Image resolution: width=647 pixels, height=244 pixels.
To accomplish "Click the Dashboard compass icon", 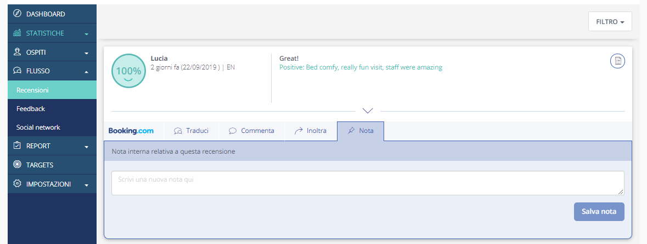I will click(17, 14).
